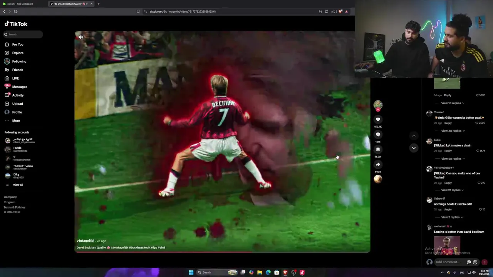The height and width of the screenshot is (277, 493).
Task: Like the comment with 1893 likes
Action: pos(477,95)
